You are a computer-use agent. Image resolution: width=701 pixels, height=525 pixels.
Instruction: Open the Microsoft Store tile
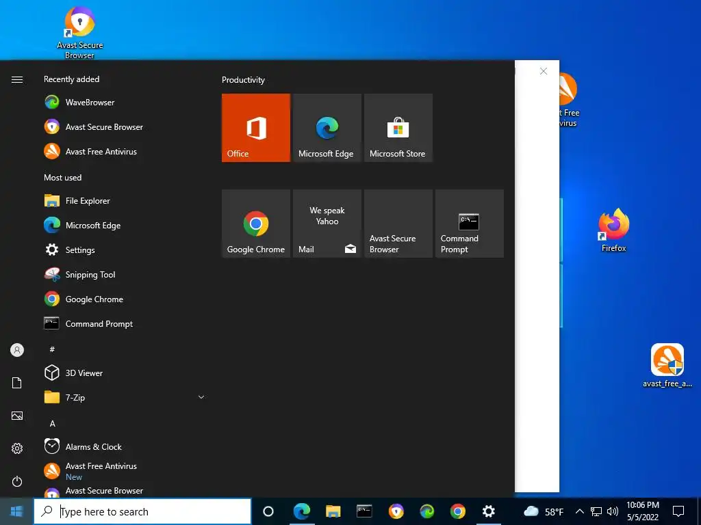(398, 128)
